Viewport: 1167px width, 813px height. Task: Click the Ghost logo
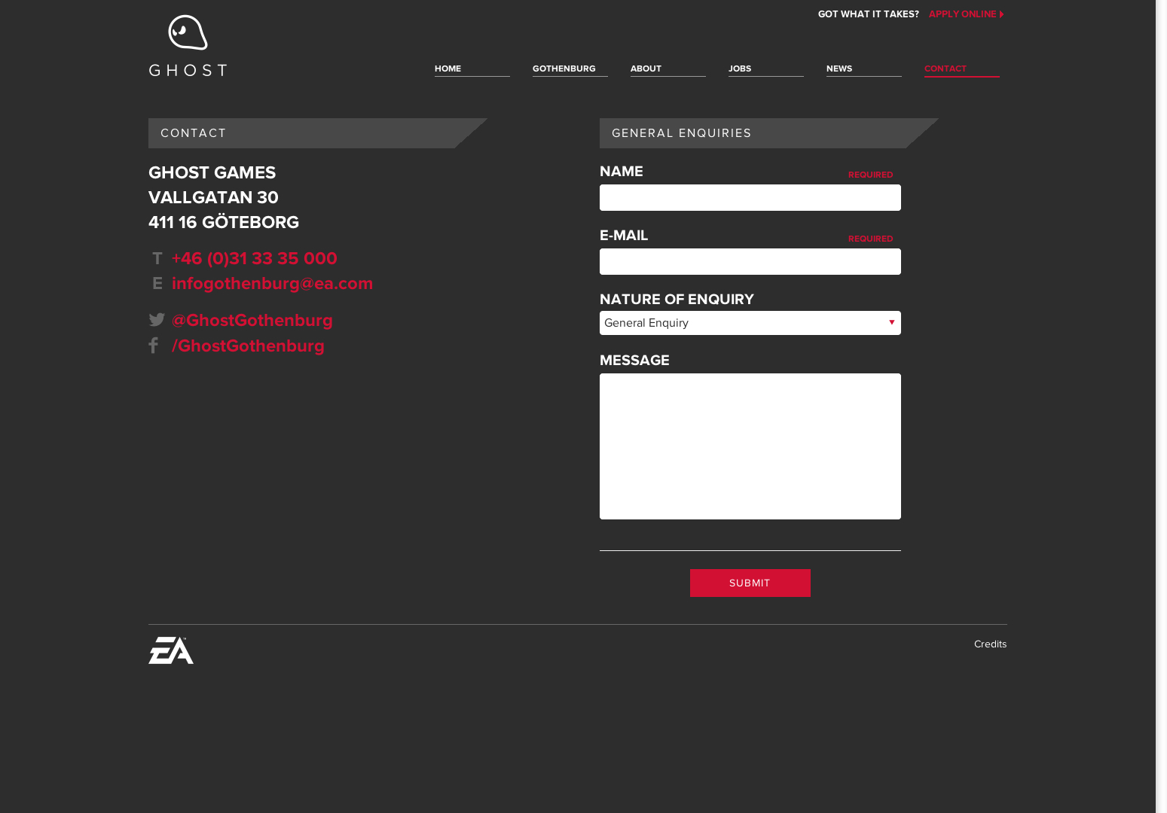(188, 46)
